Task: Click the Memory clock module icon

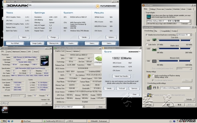Action: point(154,61)
